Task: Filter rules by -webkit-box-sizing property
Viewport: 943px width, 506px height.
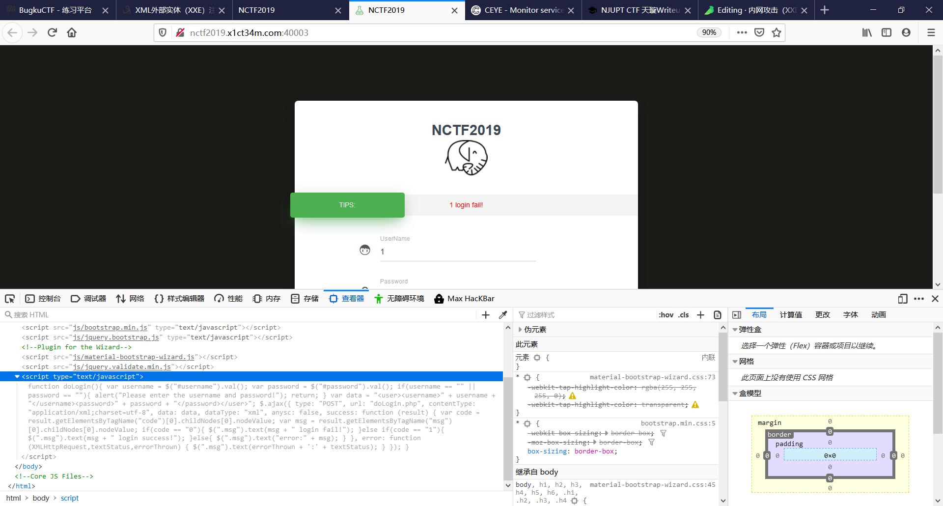Action: point(663,433)
